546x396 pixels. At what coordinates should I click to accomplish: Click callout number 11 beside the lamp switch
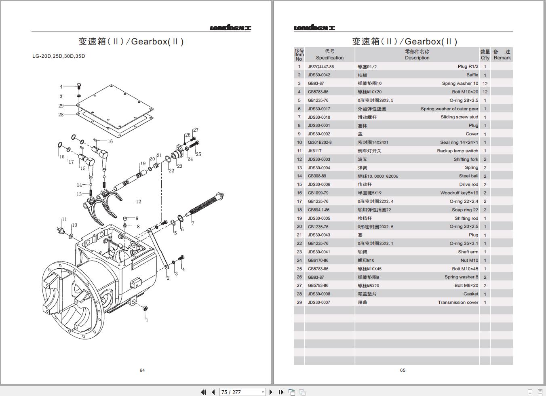tap(64, 219)
